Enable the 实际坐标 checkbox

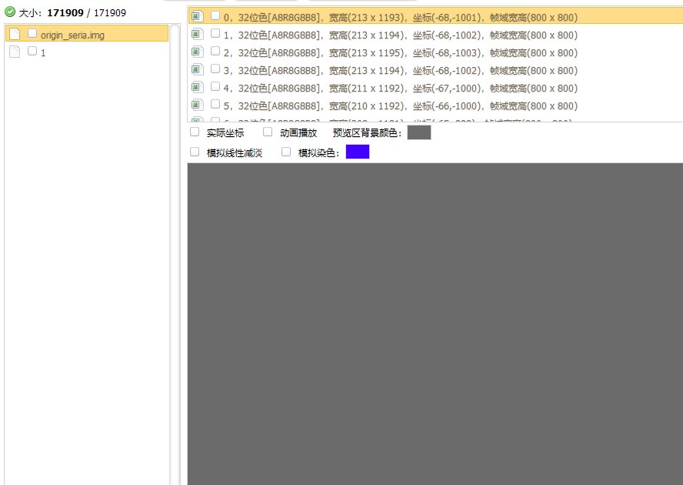pyautogui.click(x=195, y=132)
